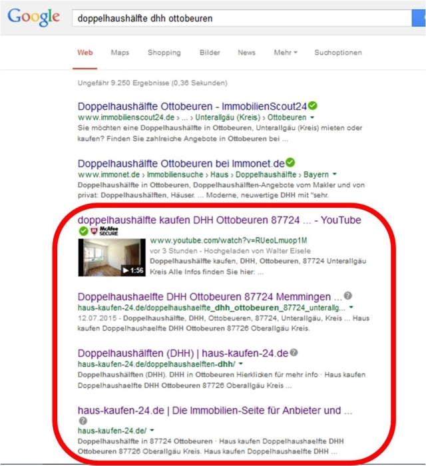Open Doppelhaushaelfte DHH Ottobeuren 87724 Memmingen result
This screenshot has height=466, width=426.
(x=210, y=297)
